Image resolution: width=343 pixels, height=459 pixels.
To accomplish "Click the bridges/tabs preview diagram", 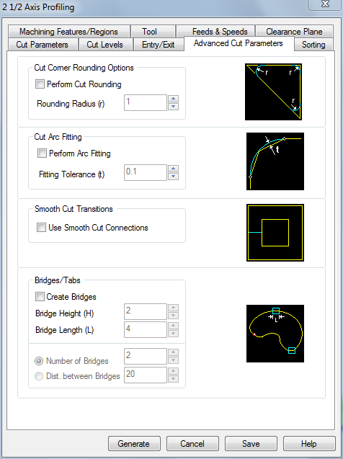I will click(275, 334).
